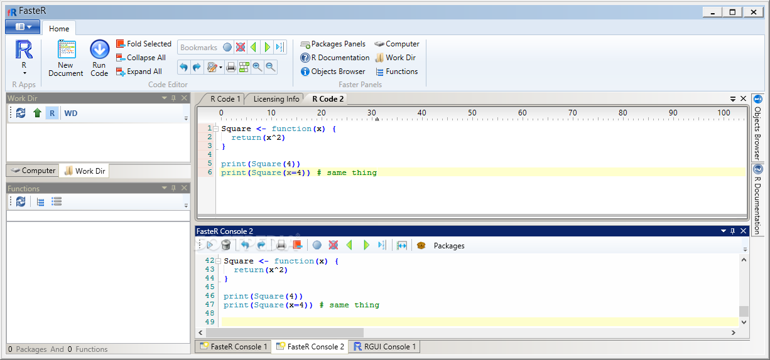Viewport: 770px width, 360px height.
Task: Click the Run Code button
Action: pyautogui.click(x=99, y=58)
